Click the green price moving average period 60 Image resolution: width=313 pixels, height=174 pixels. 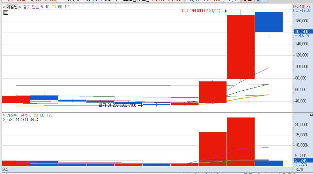click(60, 7)
